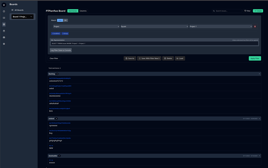
Task: Open the Board 1 Project selector dropdown
Action: (x=23, y=17)
